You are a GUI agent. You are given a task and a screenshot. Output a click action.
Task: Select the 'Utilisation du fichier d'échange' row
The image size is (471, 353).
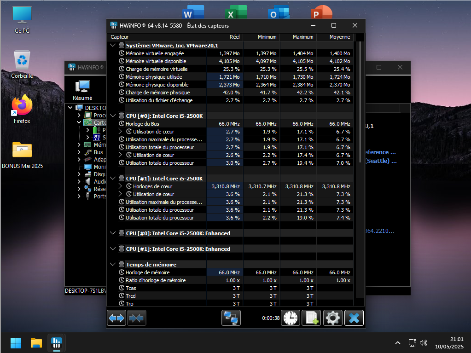(230, 100)
